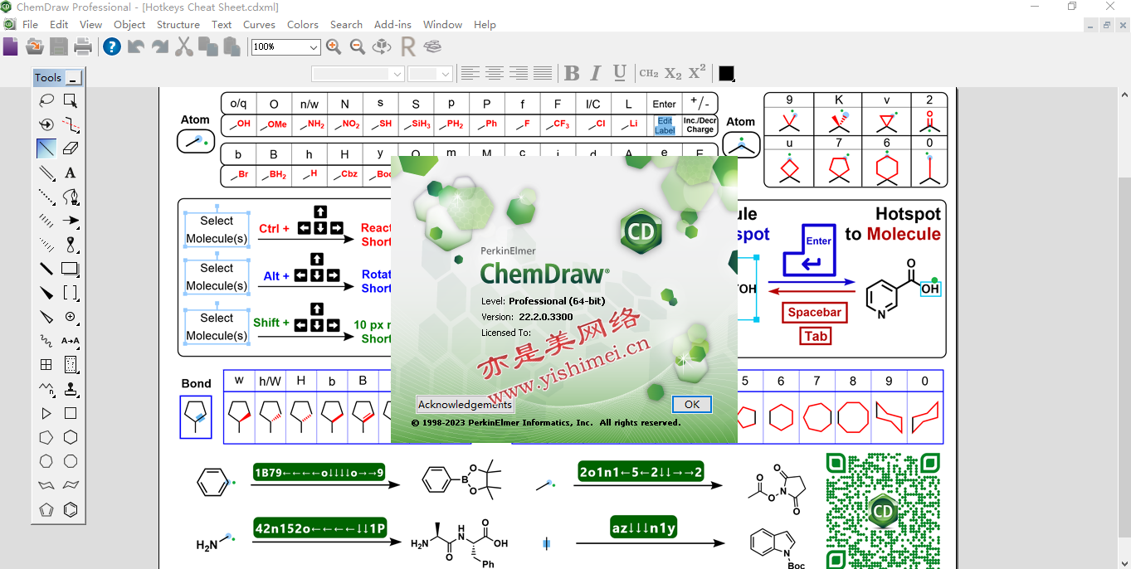Click OK in the About ChemDraw dialog
Viewport: 1131px width, 569px height.
coord(692,405)
